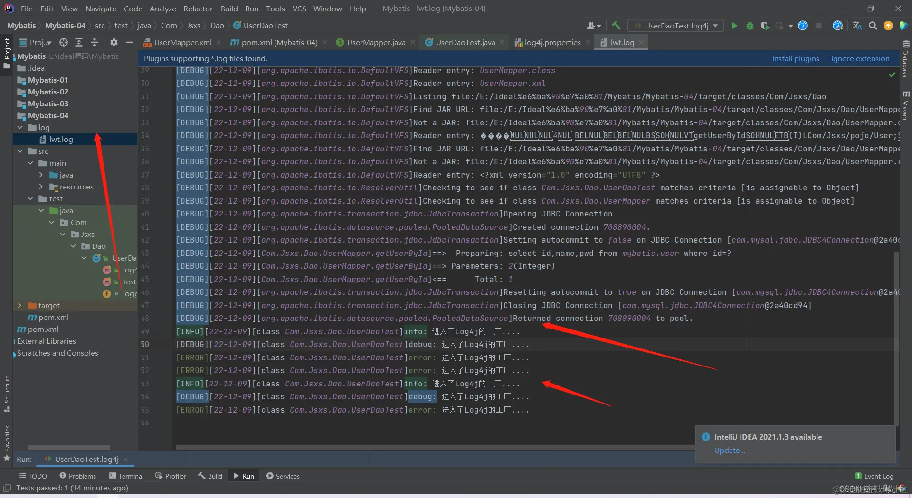Open the Navigate menu

[x=101, y=9]
